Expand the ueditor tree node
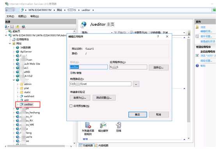Image resolution: width=216 pixels, height=149 pixels. pos(18,105)
